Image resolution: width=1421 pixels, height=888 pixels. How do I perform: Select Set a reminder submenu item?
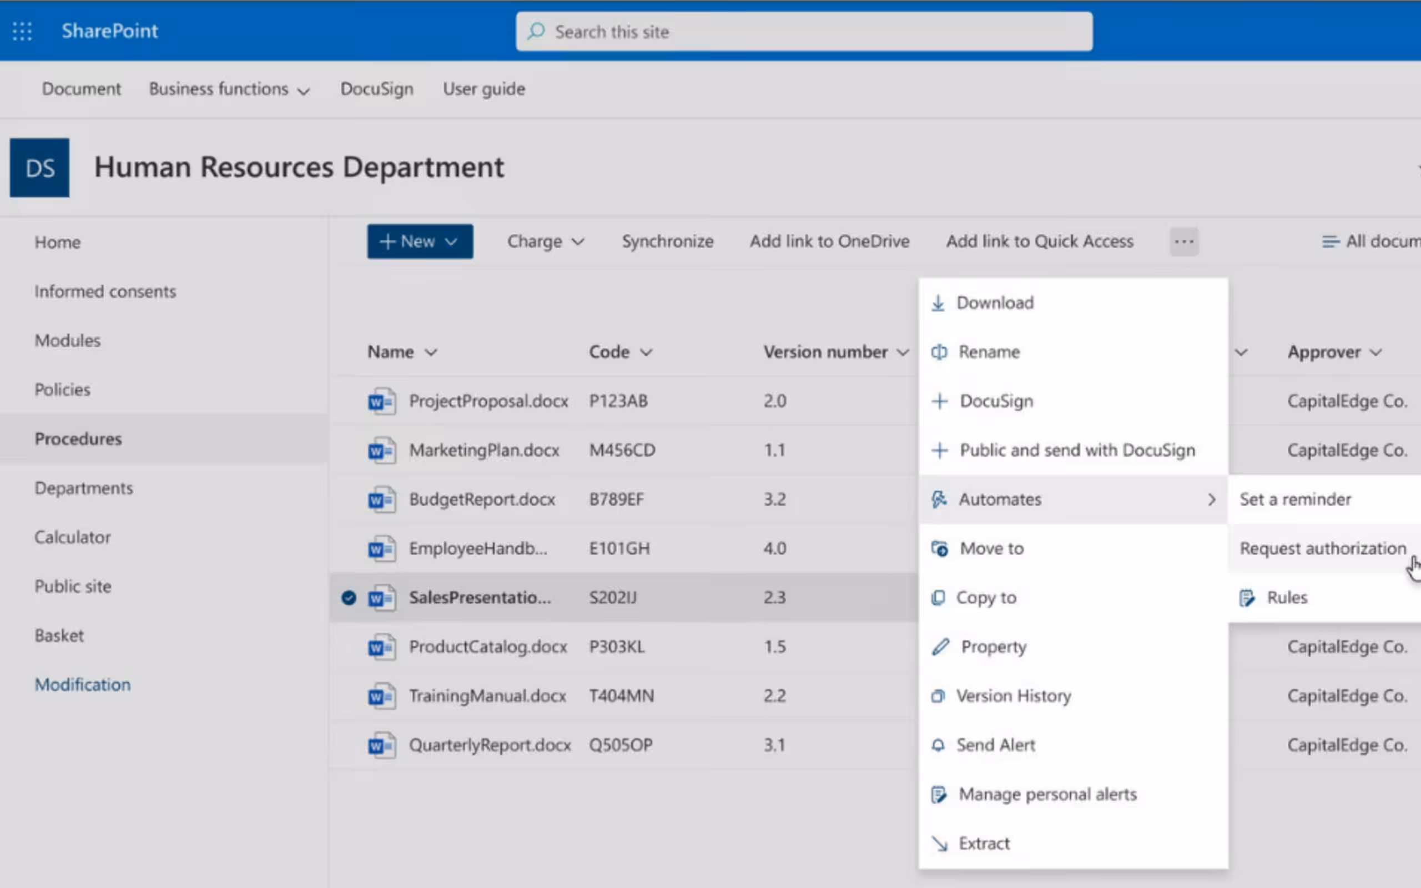coord(1324,500)
